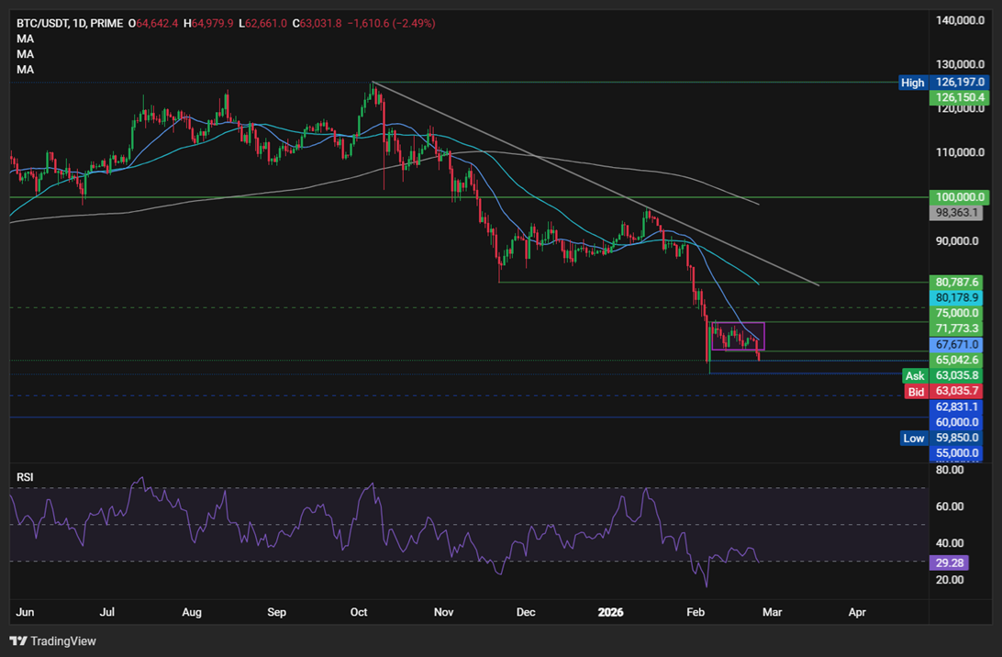Click the 67,671.0 moving average label

(x=956, y=344)
